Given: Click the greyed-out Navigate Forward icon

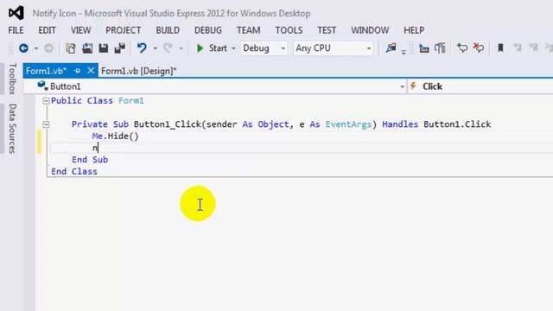Looking at the screenshot, I should tap(48, 48).
